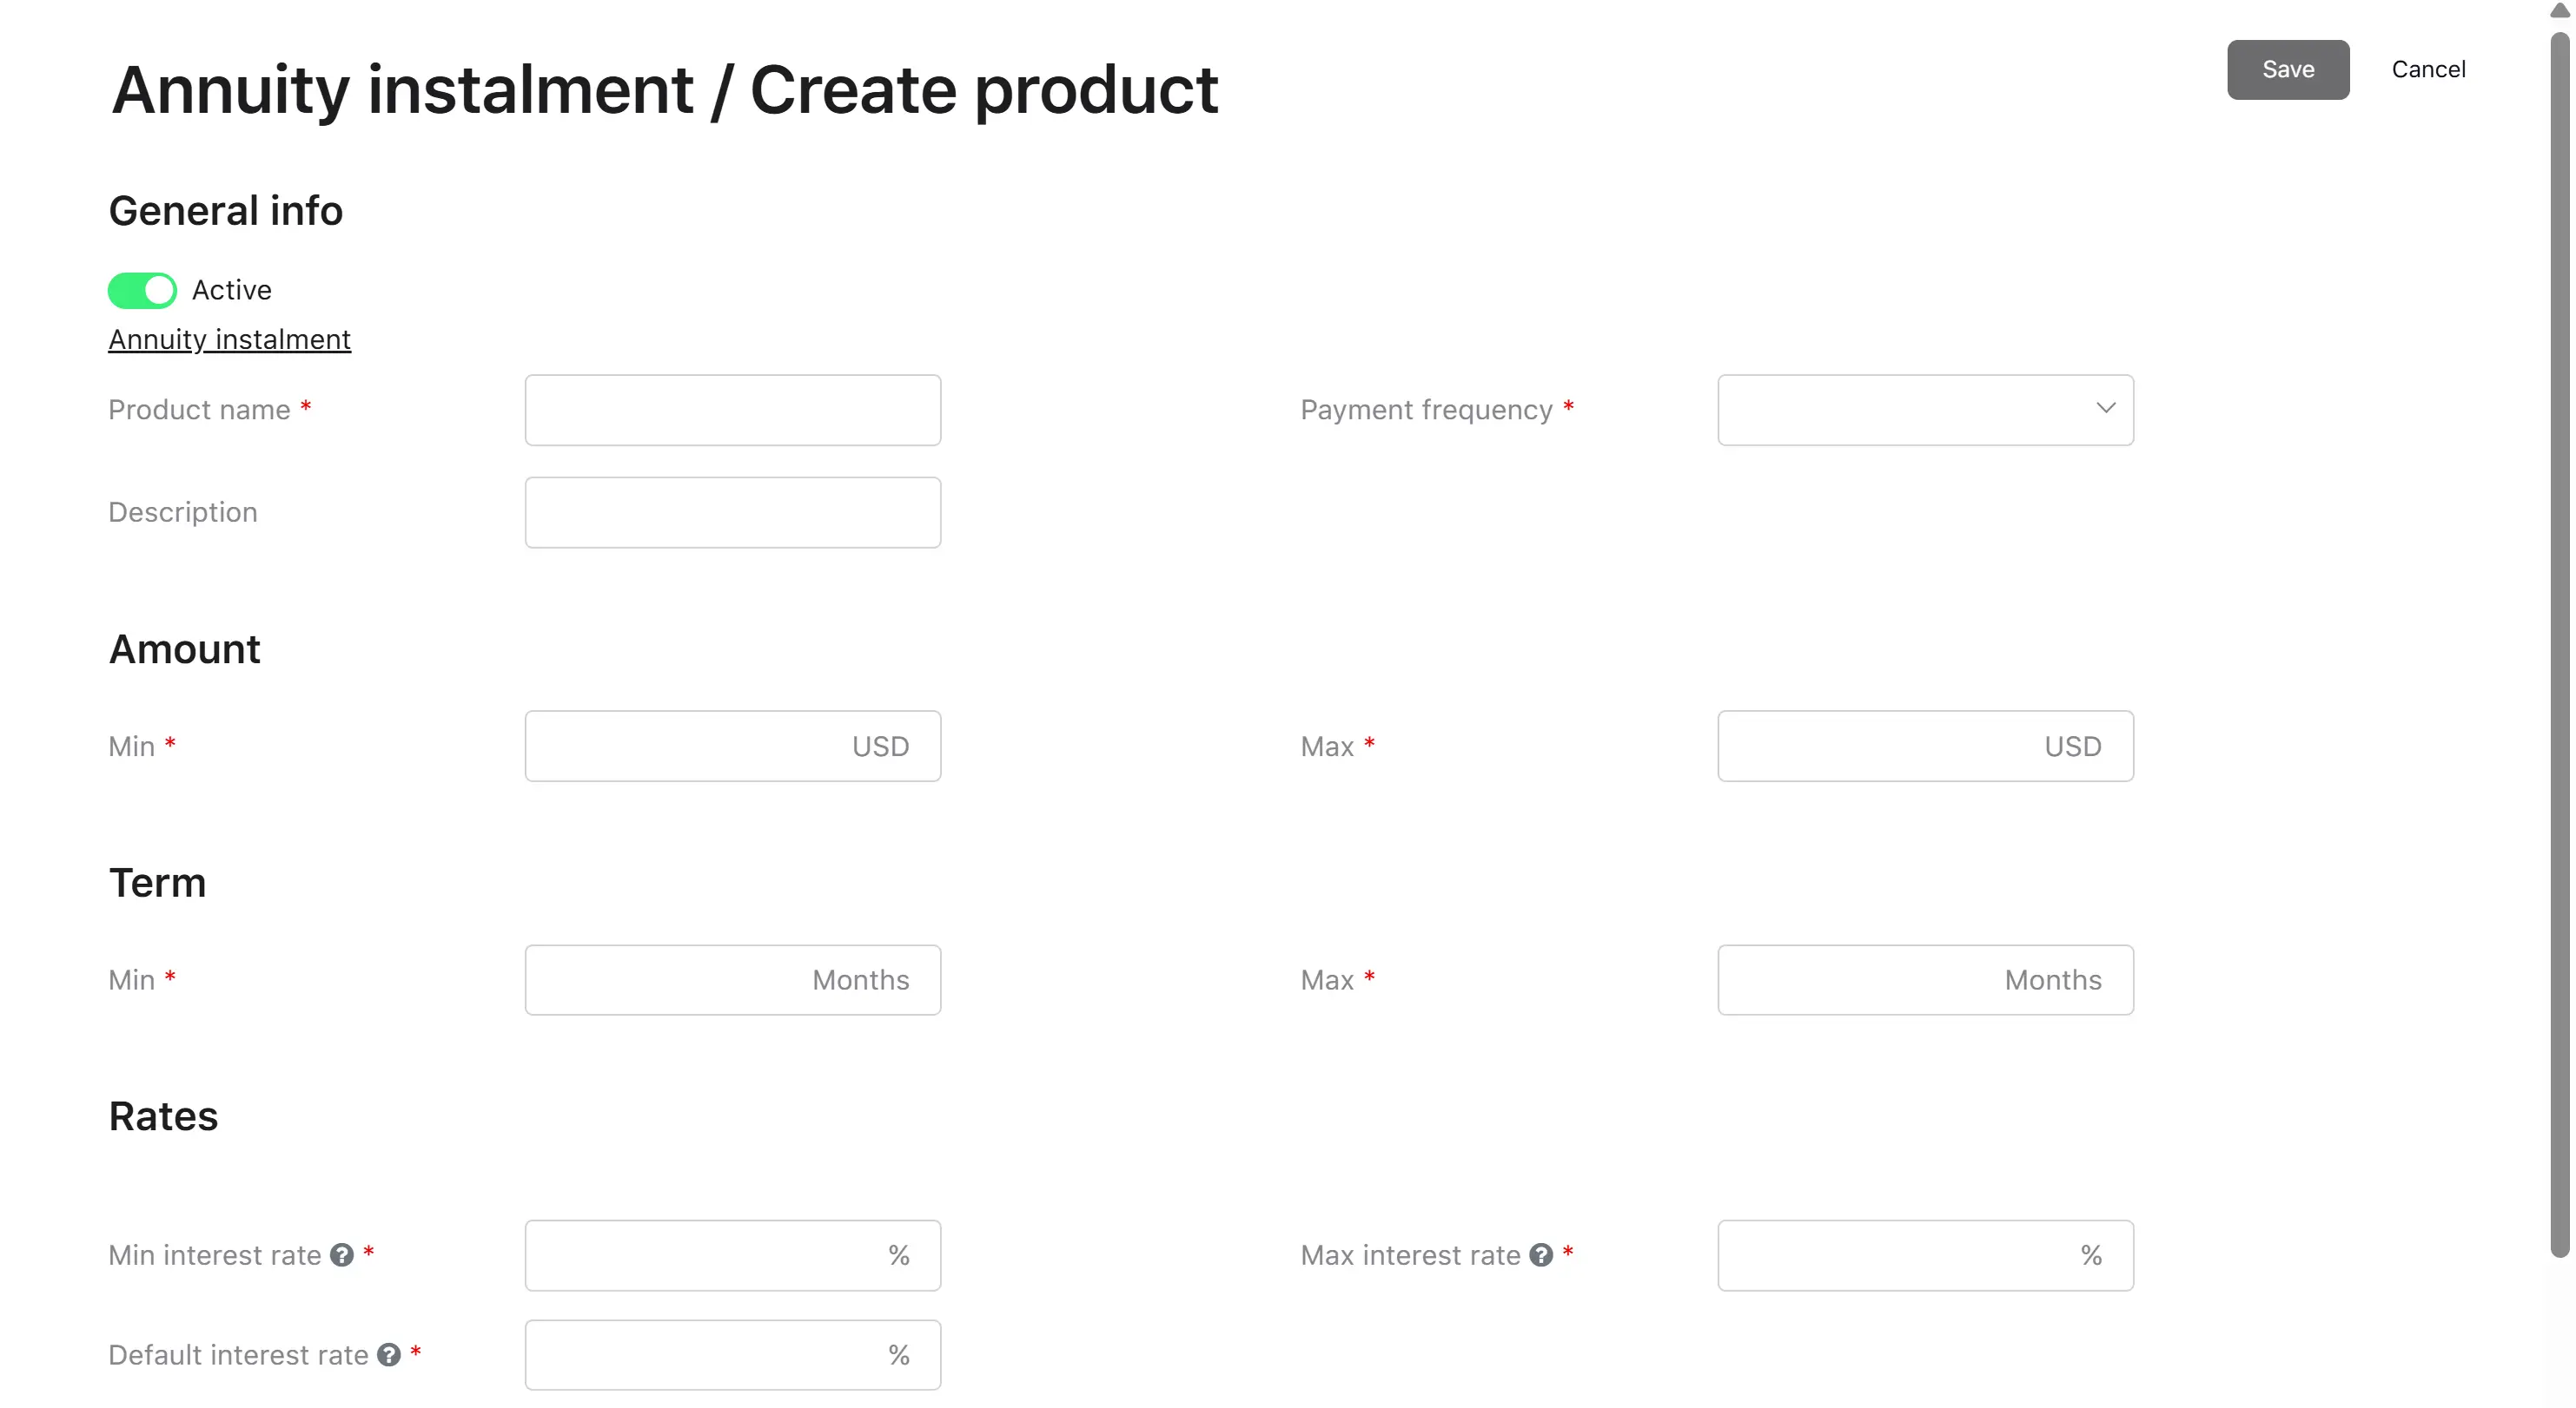Image resolution: width=2576 pixels, height=1408 pixels.
Task: Open the Payment frequency dropdown
Action: [1925, 410]
